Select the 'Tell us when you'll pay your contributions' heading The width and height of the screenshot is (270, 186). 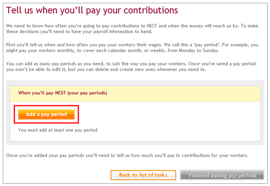[92, 10]
